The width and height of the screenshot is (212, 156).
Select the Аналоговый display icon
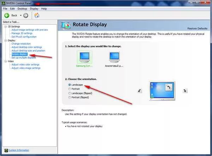point(114,57)
